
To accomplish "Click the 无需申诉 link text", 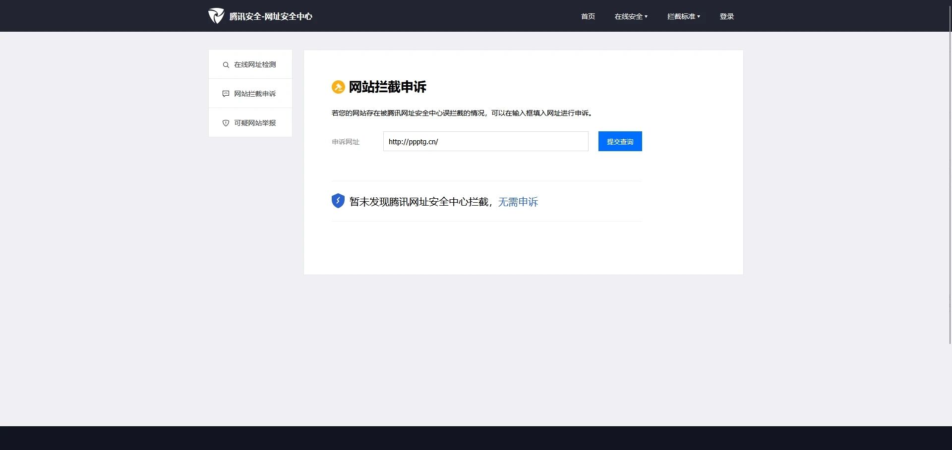I will click(x=518, y=202).
